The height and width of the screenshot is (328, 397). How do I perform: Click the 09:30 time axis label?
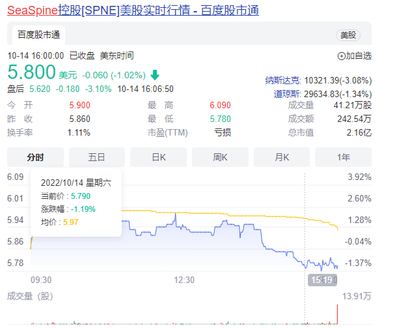[x=41, y=280]
